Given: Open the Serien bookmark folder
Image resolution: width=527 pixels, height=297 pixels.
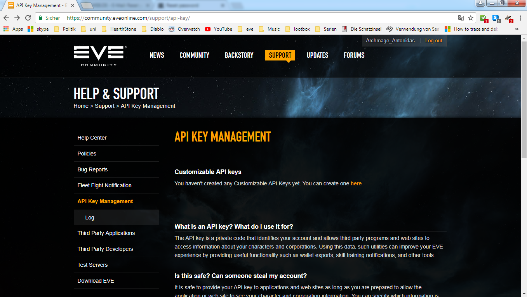Looking at the screenshot, I should click(x=326, y=29).
